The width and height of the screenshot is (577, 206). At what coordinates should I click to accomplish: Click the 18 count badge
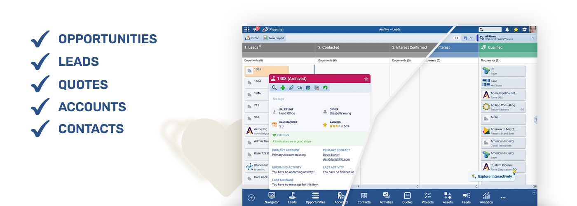[456, 38]
